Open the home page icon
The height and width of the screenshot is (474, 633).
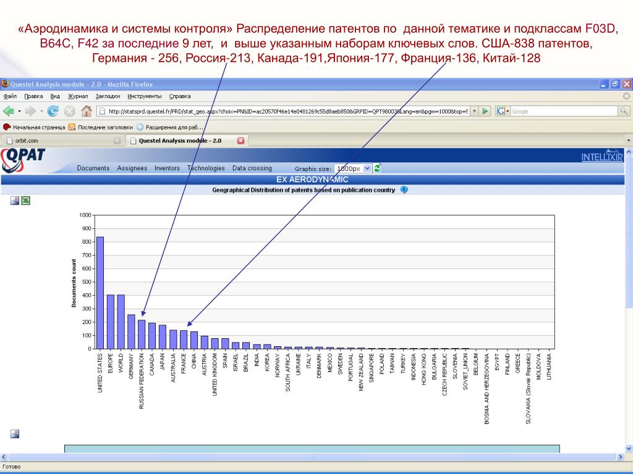pos(87,111)
